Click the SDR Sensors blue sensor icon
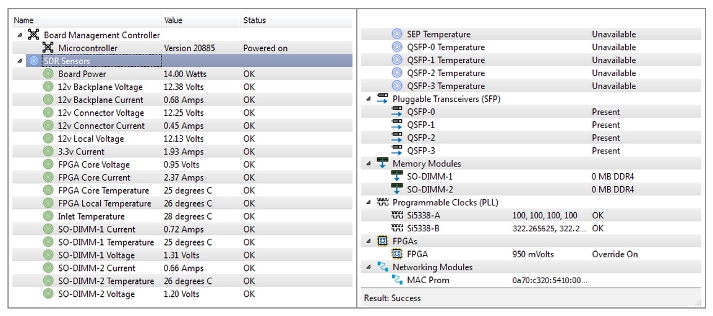The height and width of the screenshot is (316, 713). (33, 61)
